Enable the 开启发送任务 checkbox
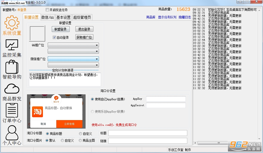This screenshot has height=153, width=263. tap(47, 10)
